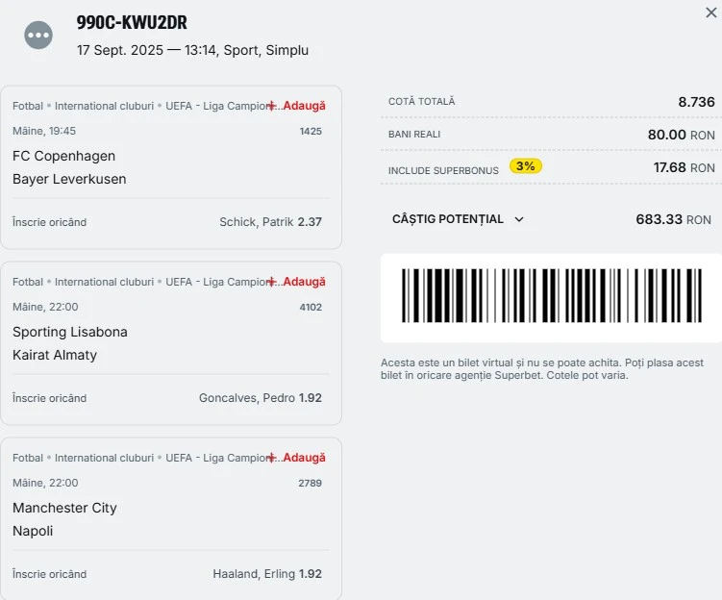Click the ticket barcode image
722x600 pixels.
pyautogui.click(x=552, y=295)
